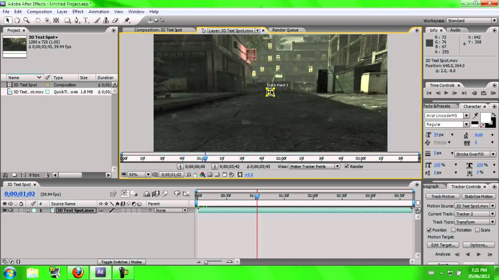Select the Puppet Pin tool

(x=127, y=20)
